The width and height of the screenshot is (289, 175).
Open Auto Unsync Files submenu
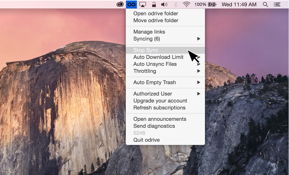click(x=165, y=64)
